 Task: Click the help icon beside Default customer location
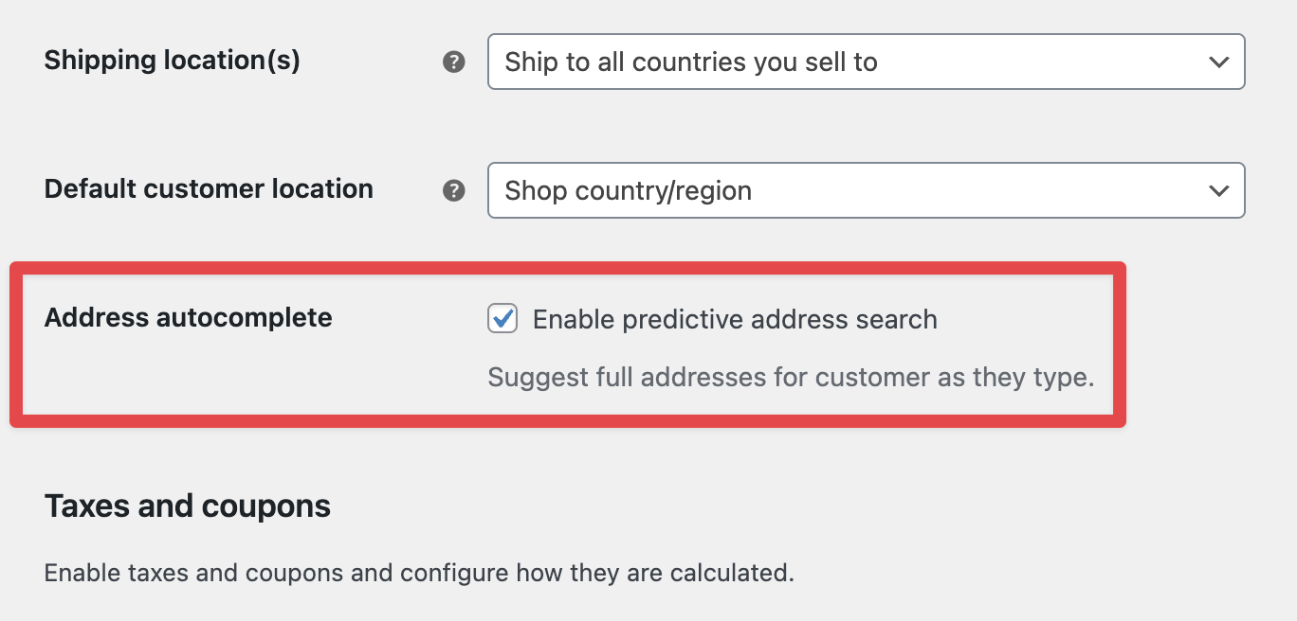pyautogui.click(x=454, y=190)
